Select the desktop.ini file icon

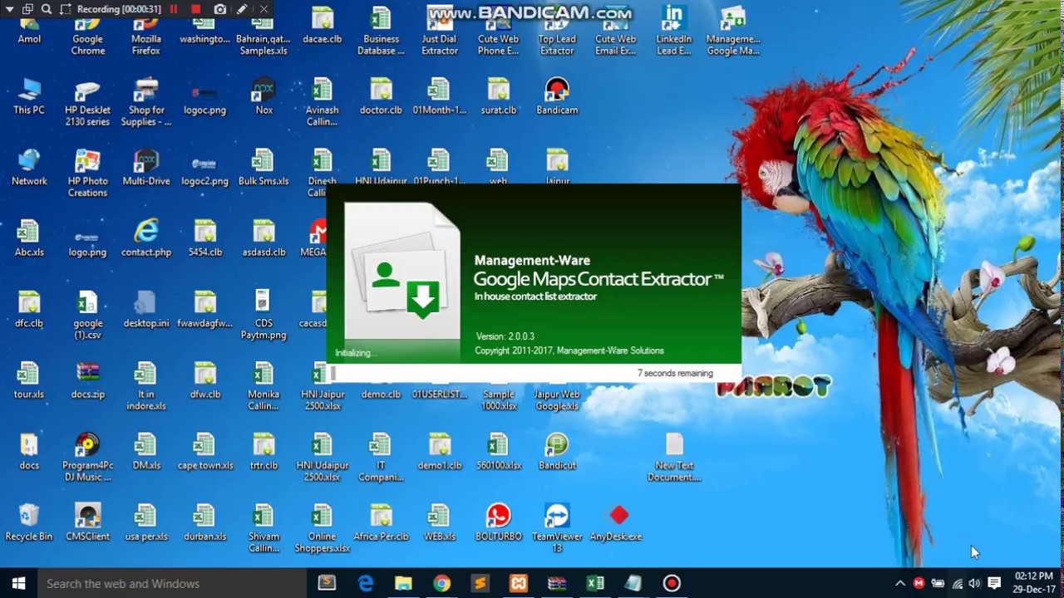(x=146, y=310)
